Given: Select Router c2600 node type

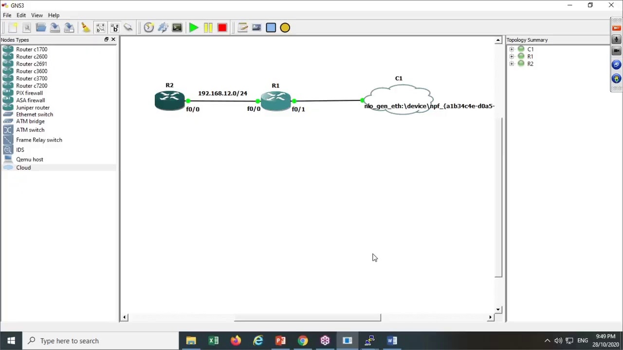Looking at the screenshot, I should click(32, 56).
